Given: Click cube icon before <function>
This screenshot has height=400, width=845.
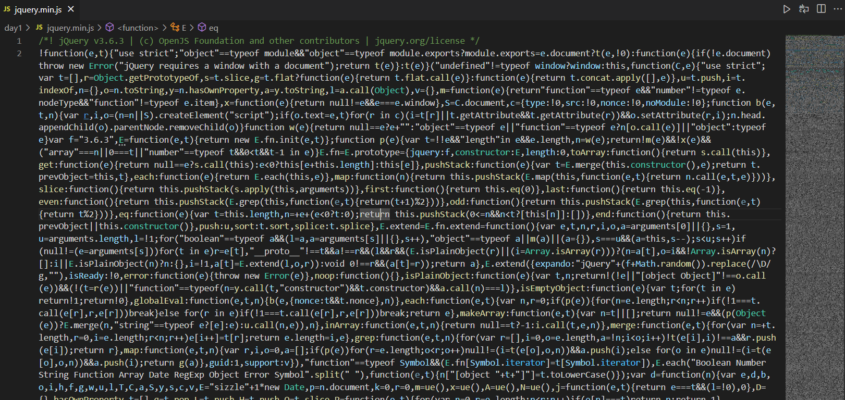Looking at the screenshot, I should (x=110, y=28).
